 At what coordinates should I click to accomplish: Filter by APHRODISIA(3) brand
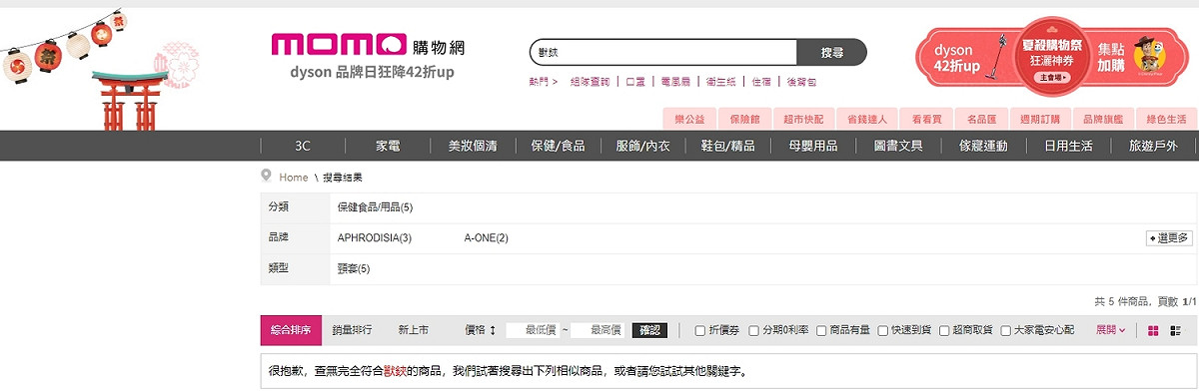[375, 238]
